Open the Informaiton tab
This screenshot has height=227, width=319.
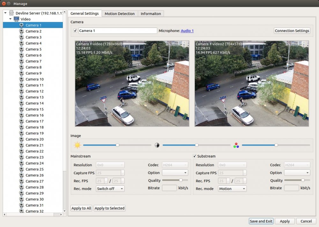tap(151, 14)
